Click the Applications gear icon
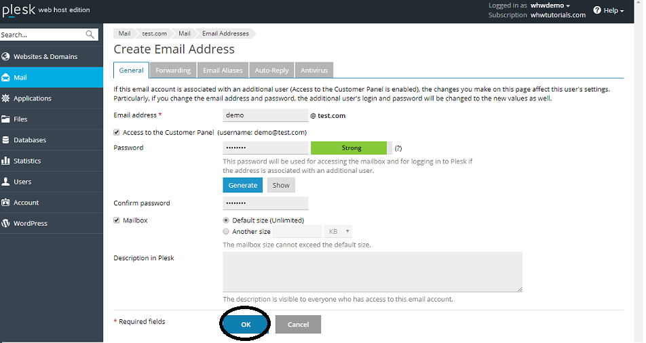Viewport: 646px width, 343px height. 6,98
